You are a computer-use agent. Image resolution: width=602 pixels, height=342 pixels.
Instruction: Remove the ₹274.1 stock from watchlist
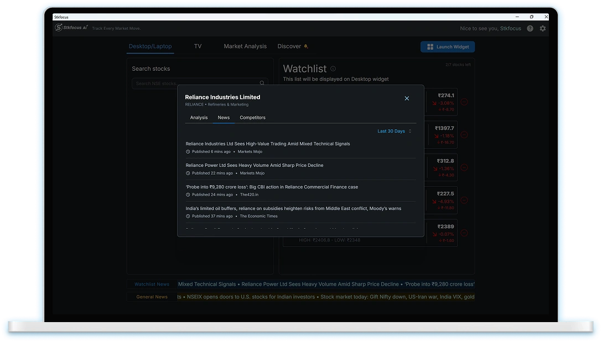pos(464,102)
